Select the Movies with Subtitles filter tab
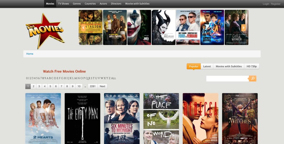Viewport: 284px width, 144px height. [x=229, y=66]
